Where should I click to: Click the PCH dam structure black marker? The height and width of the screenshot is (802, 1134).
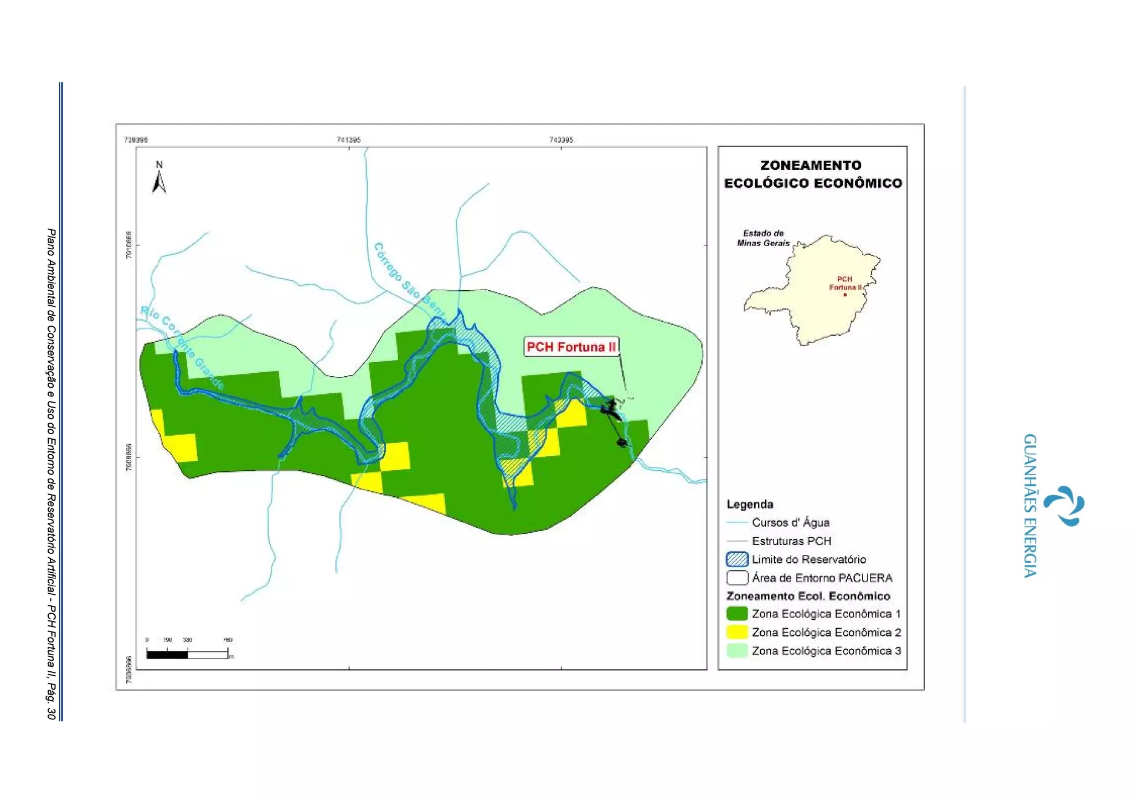point(611,409)
